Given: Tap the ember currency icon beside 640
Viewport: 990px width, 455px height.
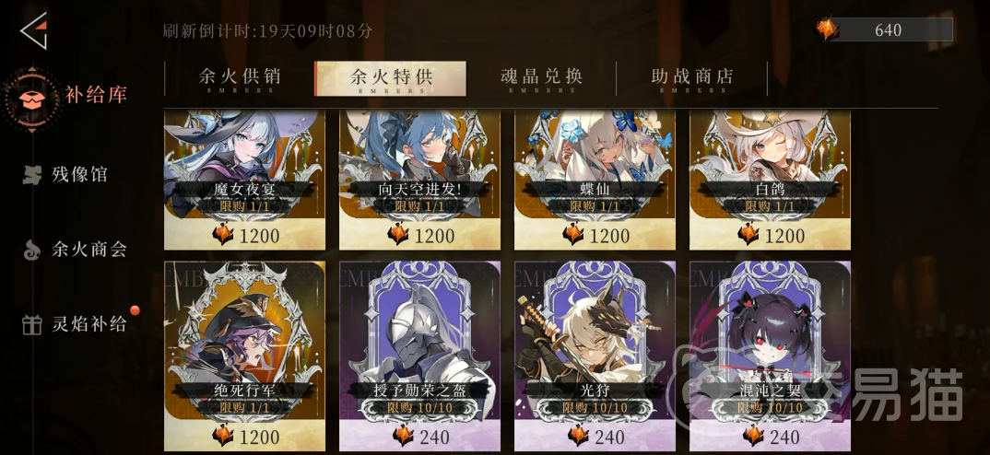Looking at the screenshot, I should [x=827, y=29].
